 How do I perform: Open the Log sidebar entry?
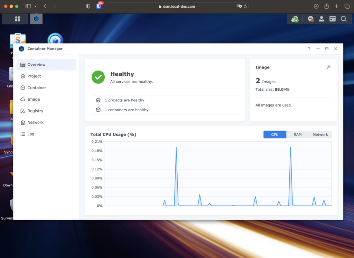pyautogui.click(x=31, y=134)
